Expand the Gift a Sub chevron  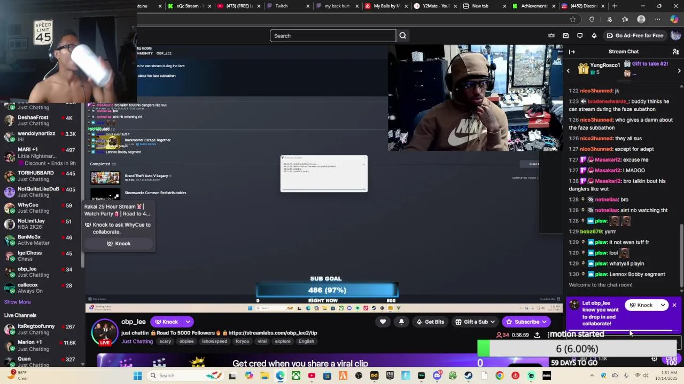click(x=492, y=322)
